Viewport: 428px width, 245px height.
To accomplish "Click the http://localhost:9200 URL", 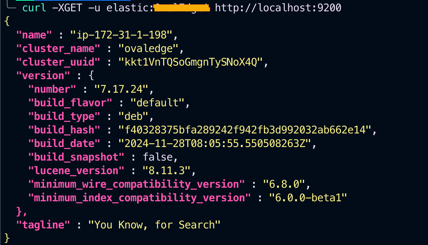I will coord(278,8).
